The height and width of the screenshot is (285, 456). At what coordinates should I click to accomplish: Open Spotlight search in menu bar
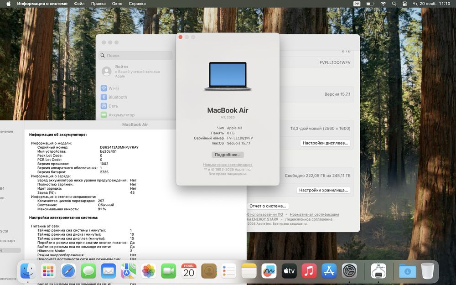pyautogui.click(x=394, y=4)
